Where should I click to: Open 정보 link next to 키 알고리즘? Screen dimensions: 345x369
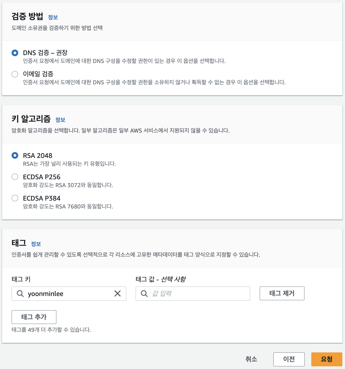(x=60, y=120)
